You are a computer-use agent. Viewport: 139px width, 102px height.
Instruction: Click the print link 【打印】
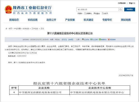[64, 39]
